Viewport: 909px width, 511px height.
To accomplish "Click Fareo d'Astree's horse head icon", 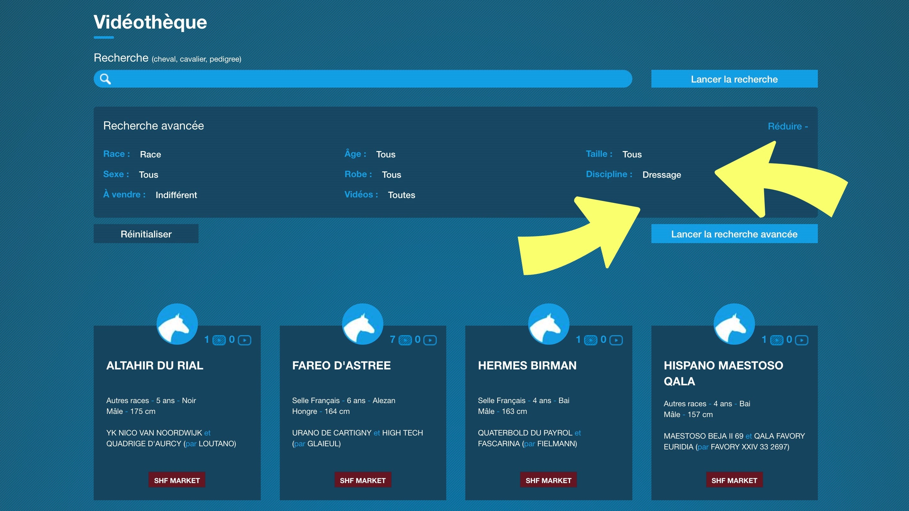I will tap(362, 324).
